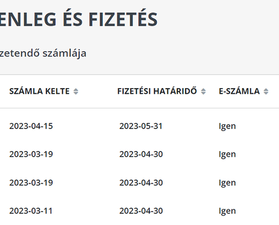Click the E-SZÁMLA column header label
Screen dimensions: 279x225
239,92
